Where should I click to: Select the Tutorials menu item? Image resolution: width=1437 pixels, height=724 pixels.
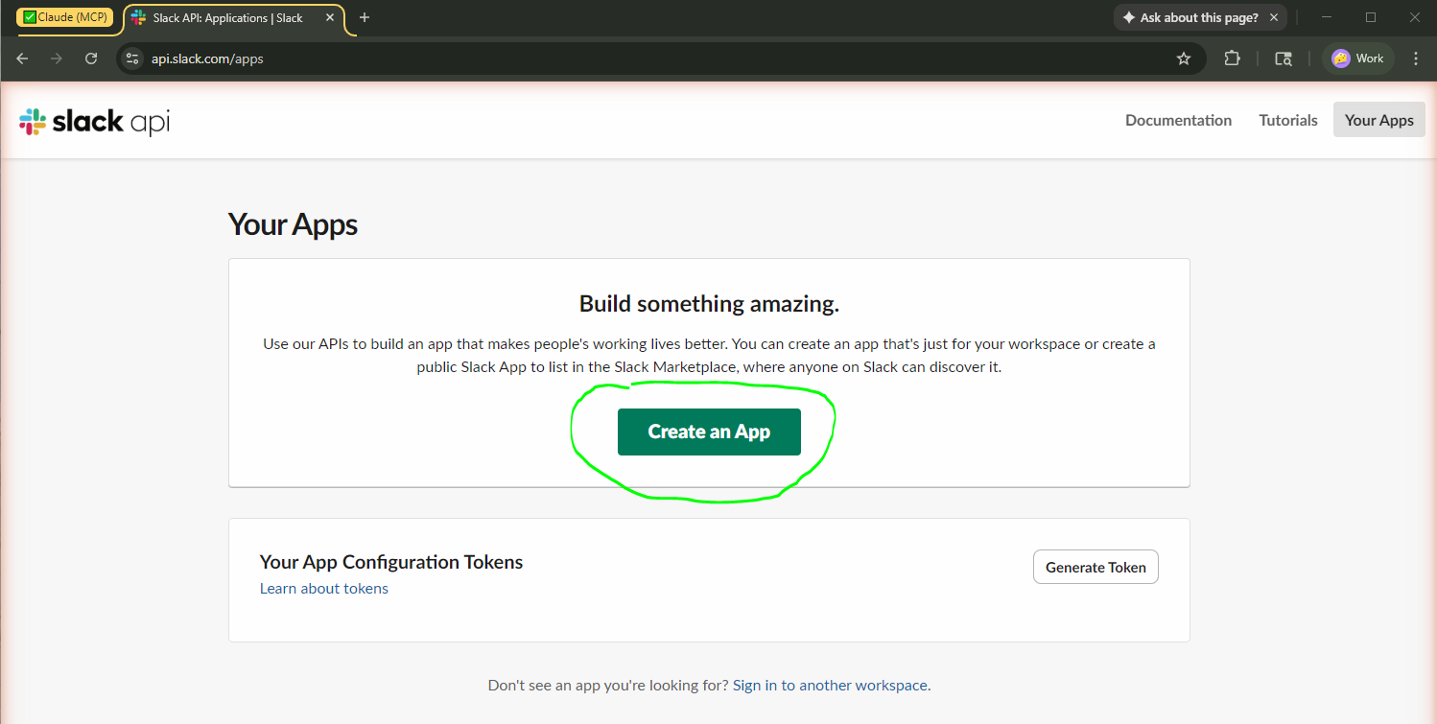point(1287,120)
